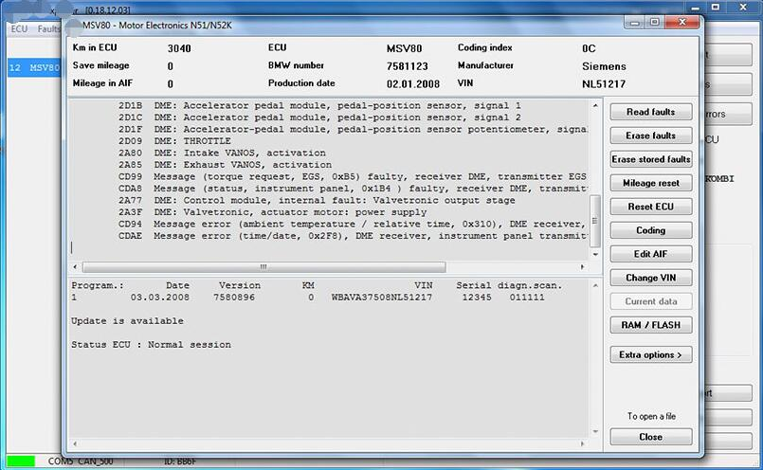Click Change VIN button

650,278
